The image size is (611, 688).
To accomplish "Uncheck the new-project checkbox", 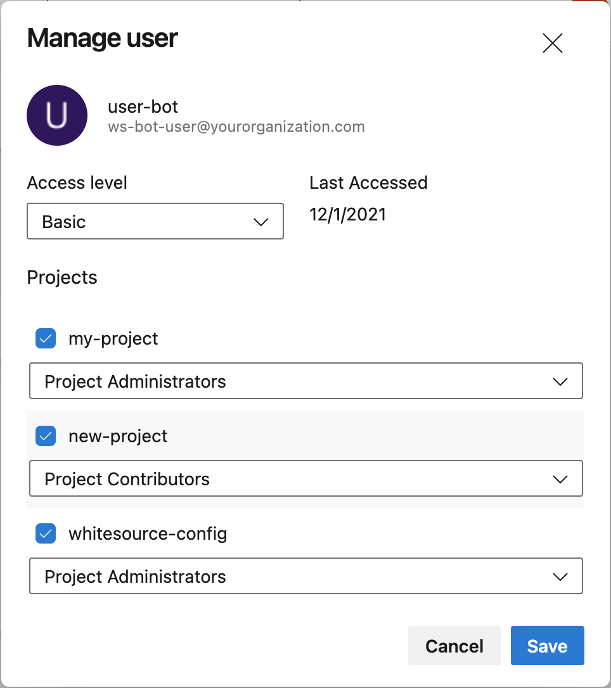I will tap(46, 436).
